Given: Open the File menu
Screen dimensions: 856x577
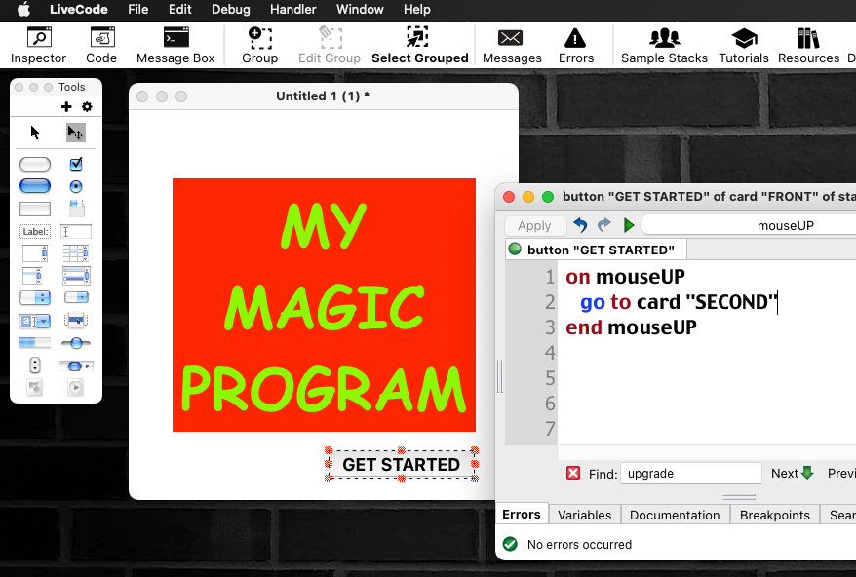Looking at the screenshot, I should point(138,10).
